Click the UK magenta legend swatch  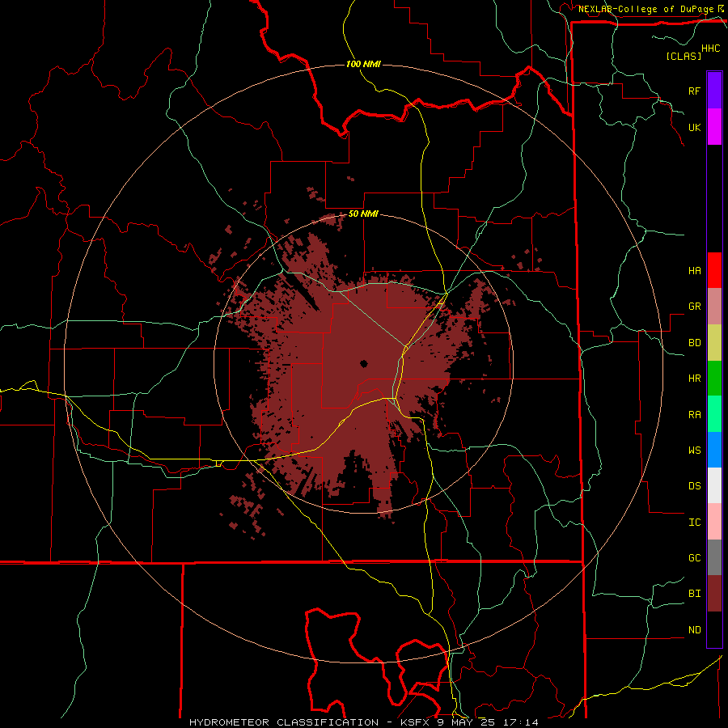714,127
